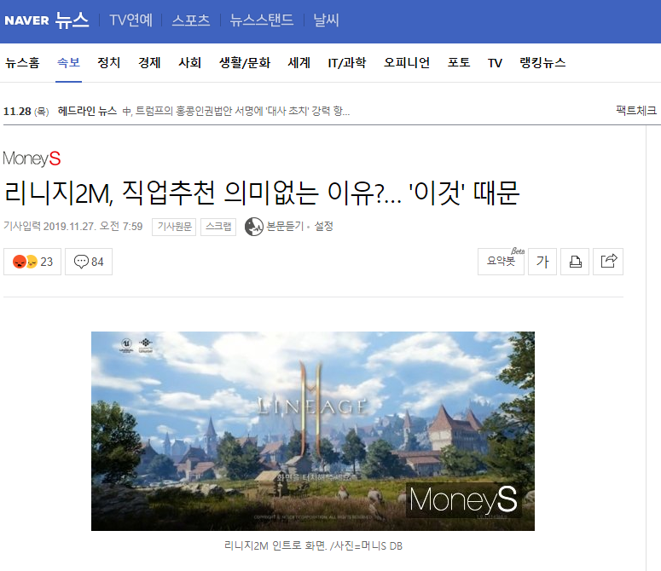661x571 pixels.
Task: Click the 스크랩 button
Action: (x=218, y=227)
